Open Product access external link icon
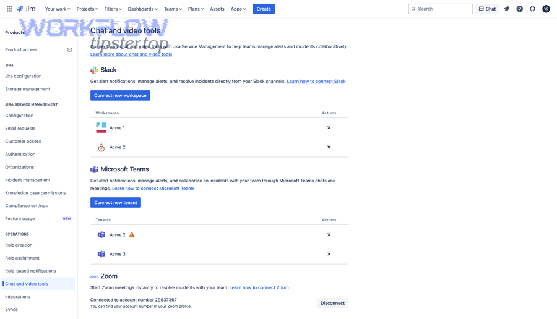Image resolution: width=557 pixels, height=319 pixels. click(x=69, y=49)
